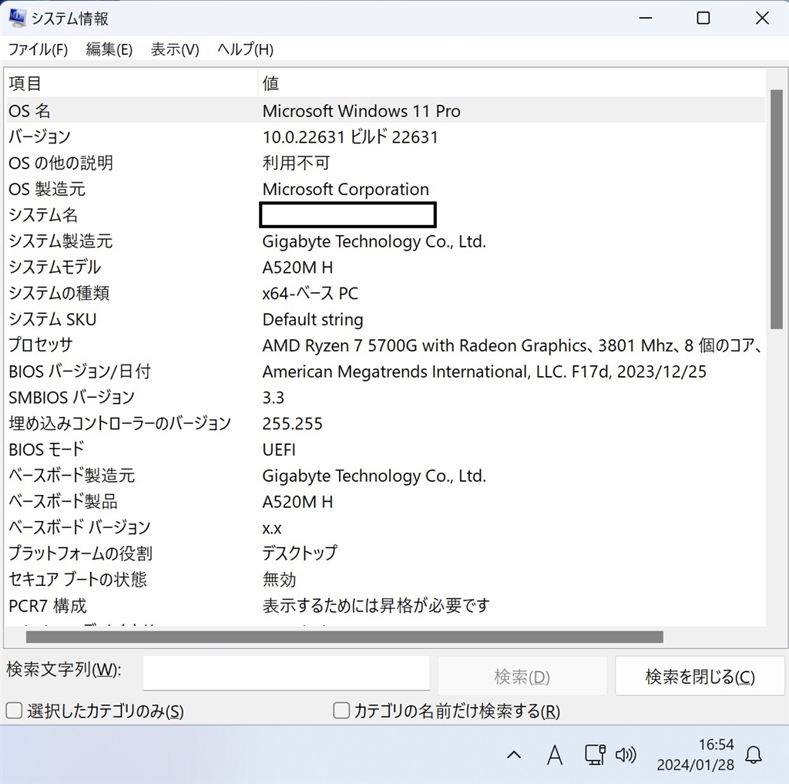789x784 pixels.
Task: Select the OS 製造元 row label
Action: [47, 190]
